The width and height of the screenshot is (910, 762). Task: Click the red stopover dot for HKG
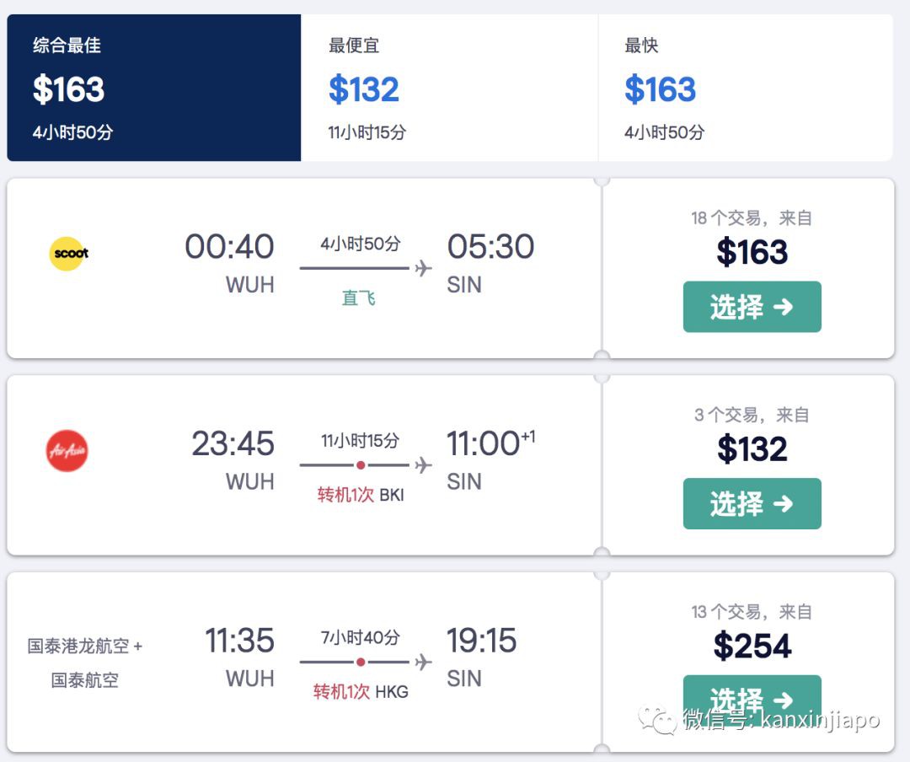361,662
